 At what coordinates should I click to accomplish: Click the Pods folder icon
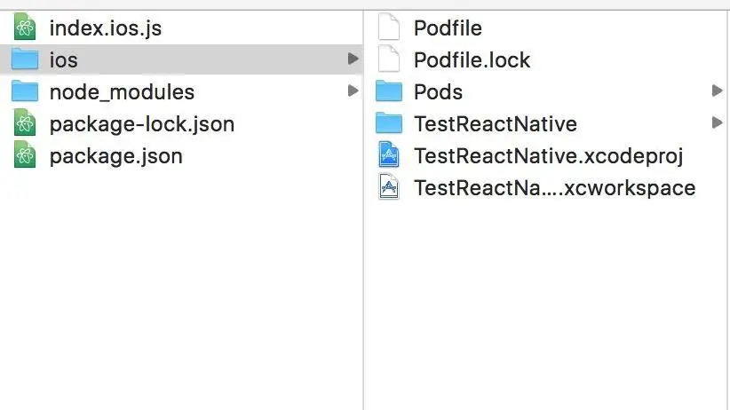(x=389, y=92)
